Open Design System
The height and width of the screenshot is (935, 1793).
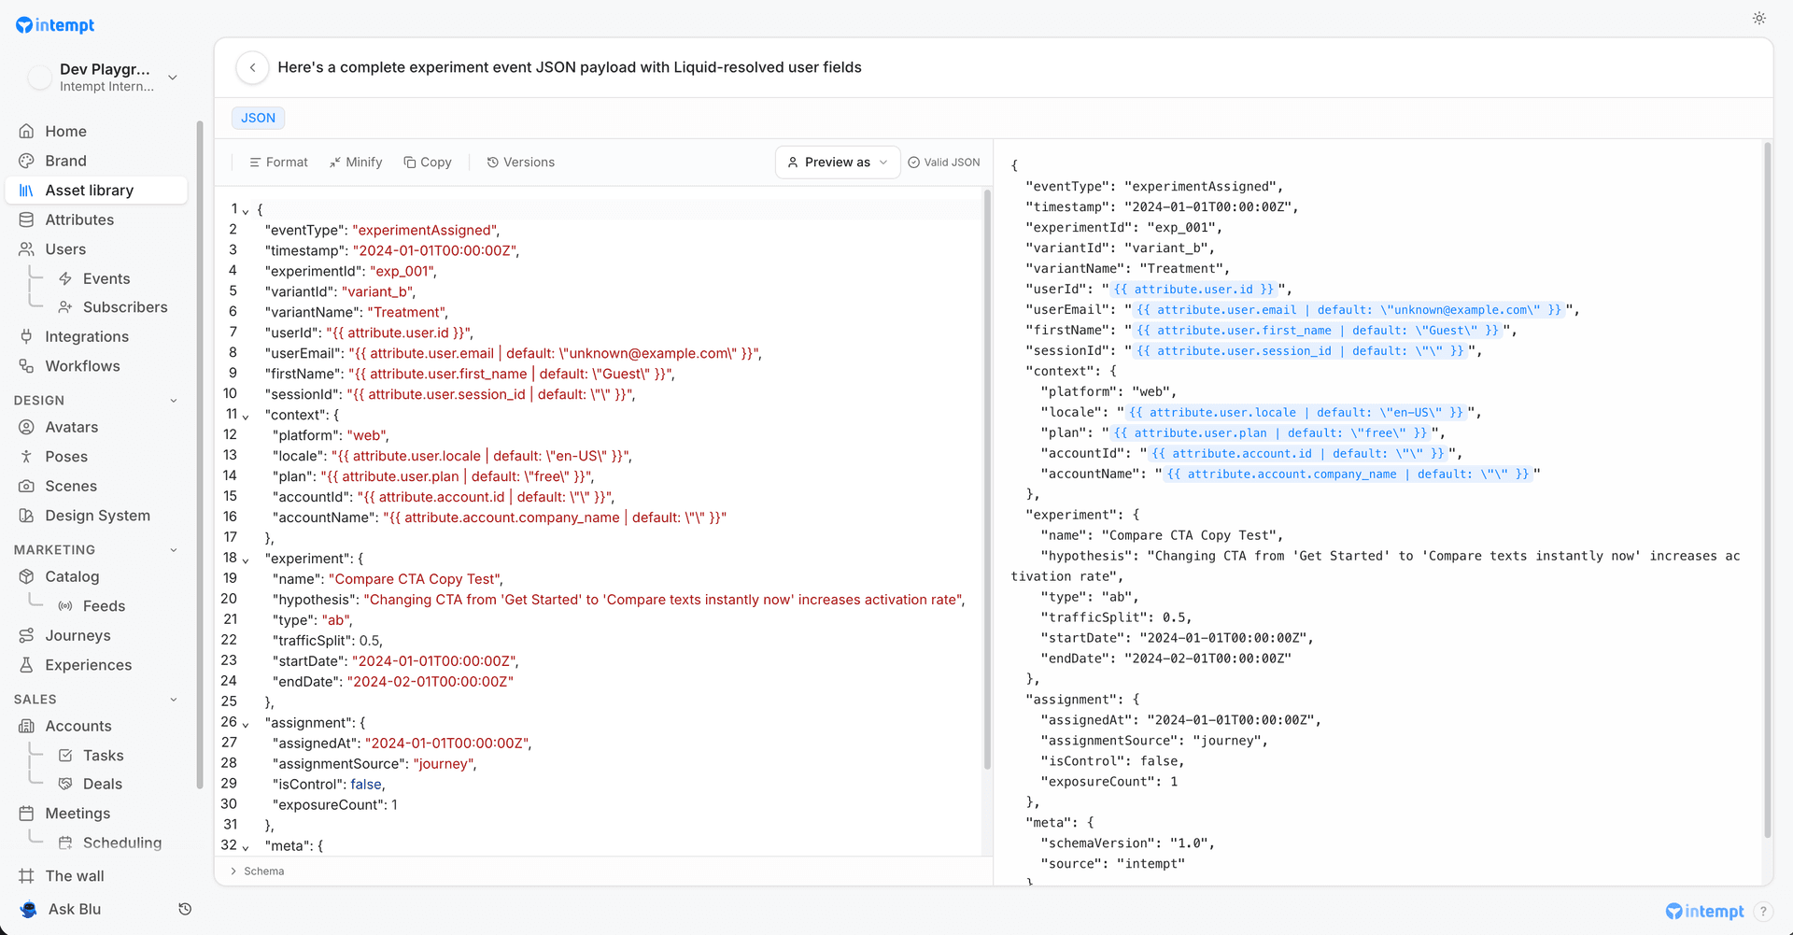click(96, 516)
